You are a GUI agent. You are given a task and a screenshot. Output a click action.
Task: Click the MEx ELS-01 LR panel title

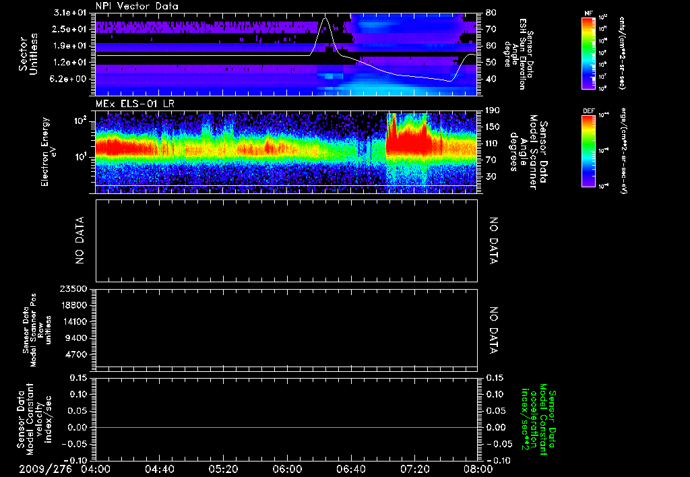[134, 102]
